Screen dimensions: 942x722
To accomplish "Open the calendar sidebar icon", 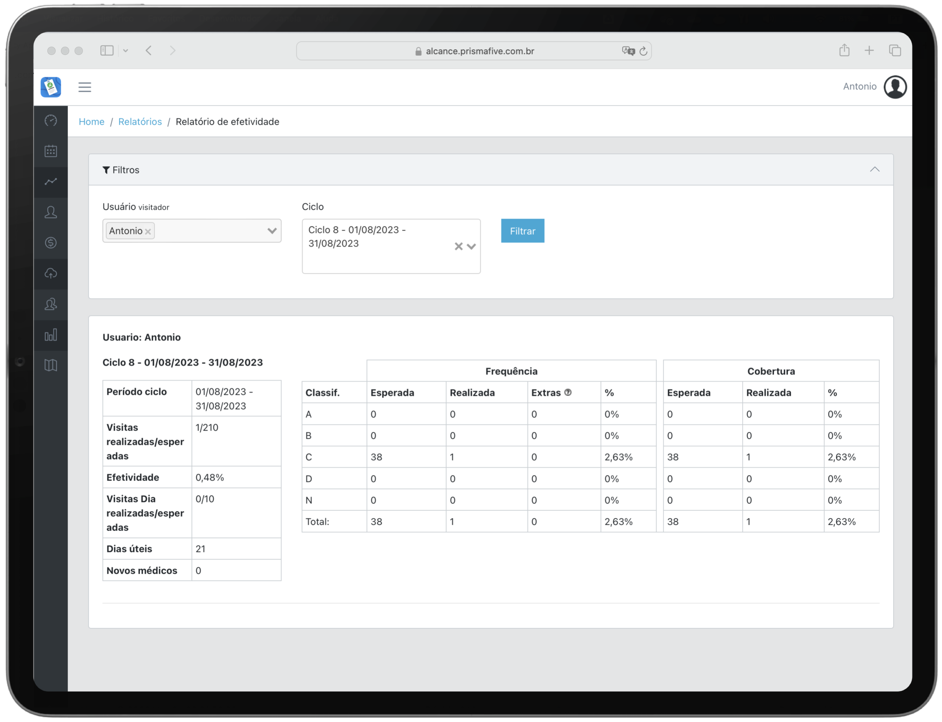I will [x=51, y=151].
